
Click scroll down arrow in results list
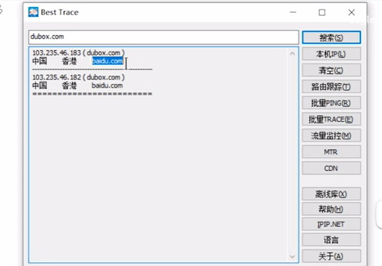pos(292,256)
